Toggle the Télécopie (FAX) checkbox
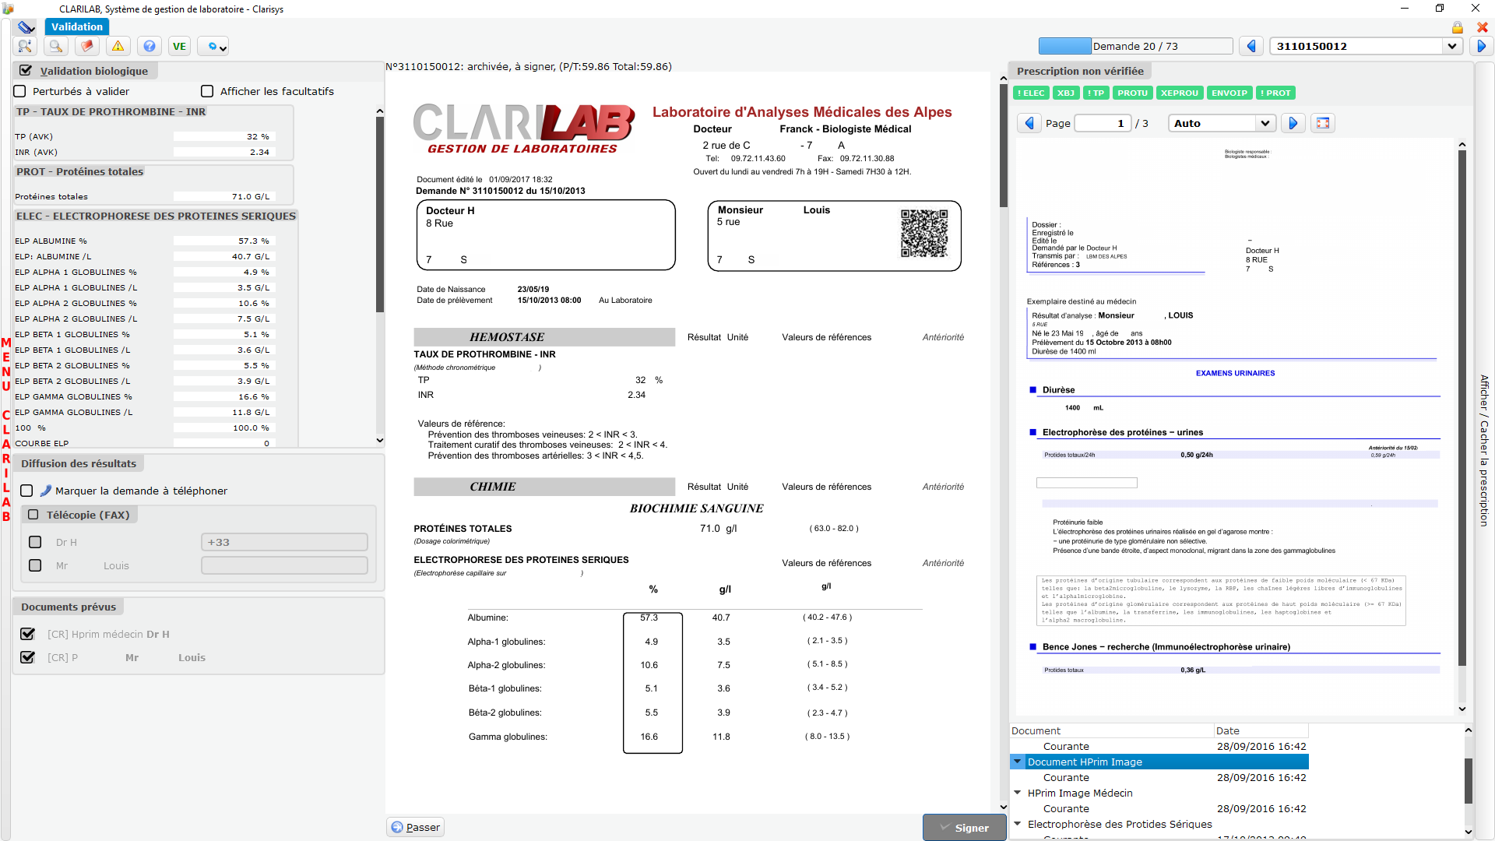 click(33, 515)
